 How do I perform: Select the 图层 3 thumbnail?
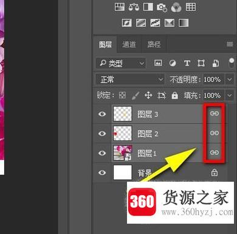123,114
